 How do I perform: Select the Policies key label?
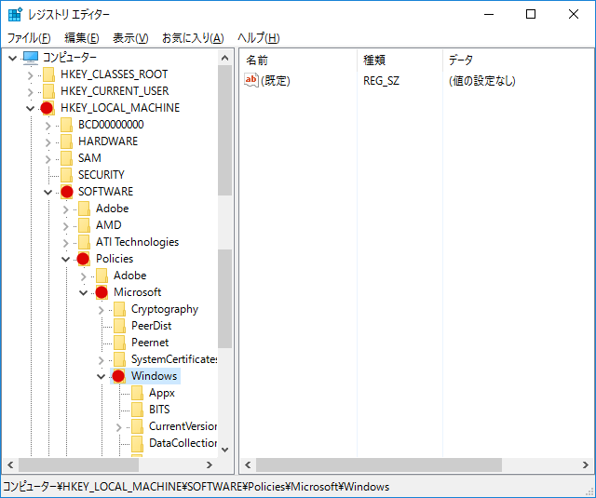(x=115, y=259)
